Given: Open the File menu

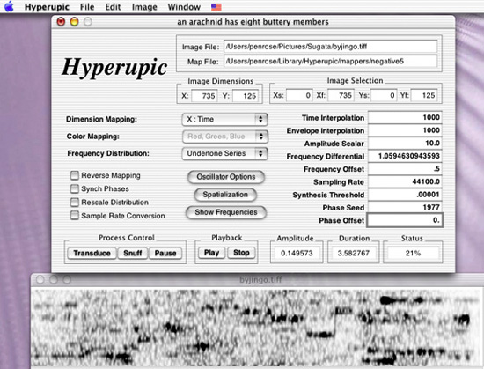Looking at the screenshot, I should point(87,7).
